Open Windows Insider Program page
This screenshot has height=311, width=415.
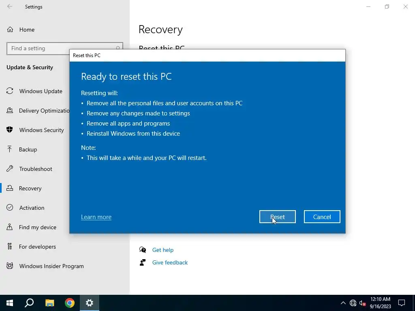51,266
